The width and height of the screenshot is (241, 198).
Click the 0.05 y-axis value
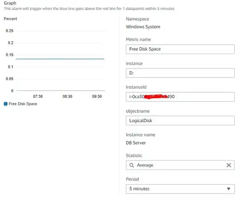[9, 78]
